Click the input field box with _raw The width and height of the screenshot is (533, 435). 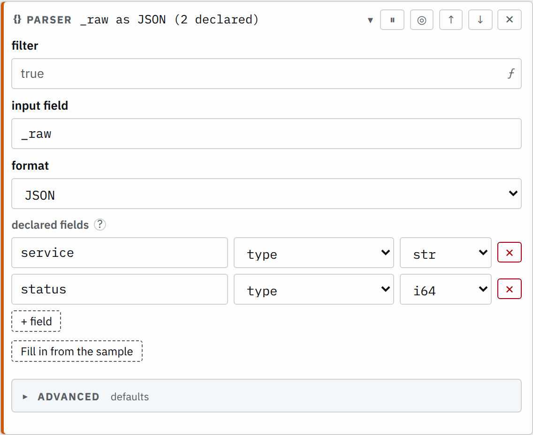tap(266, 134)
